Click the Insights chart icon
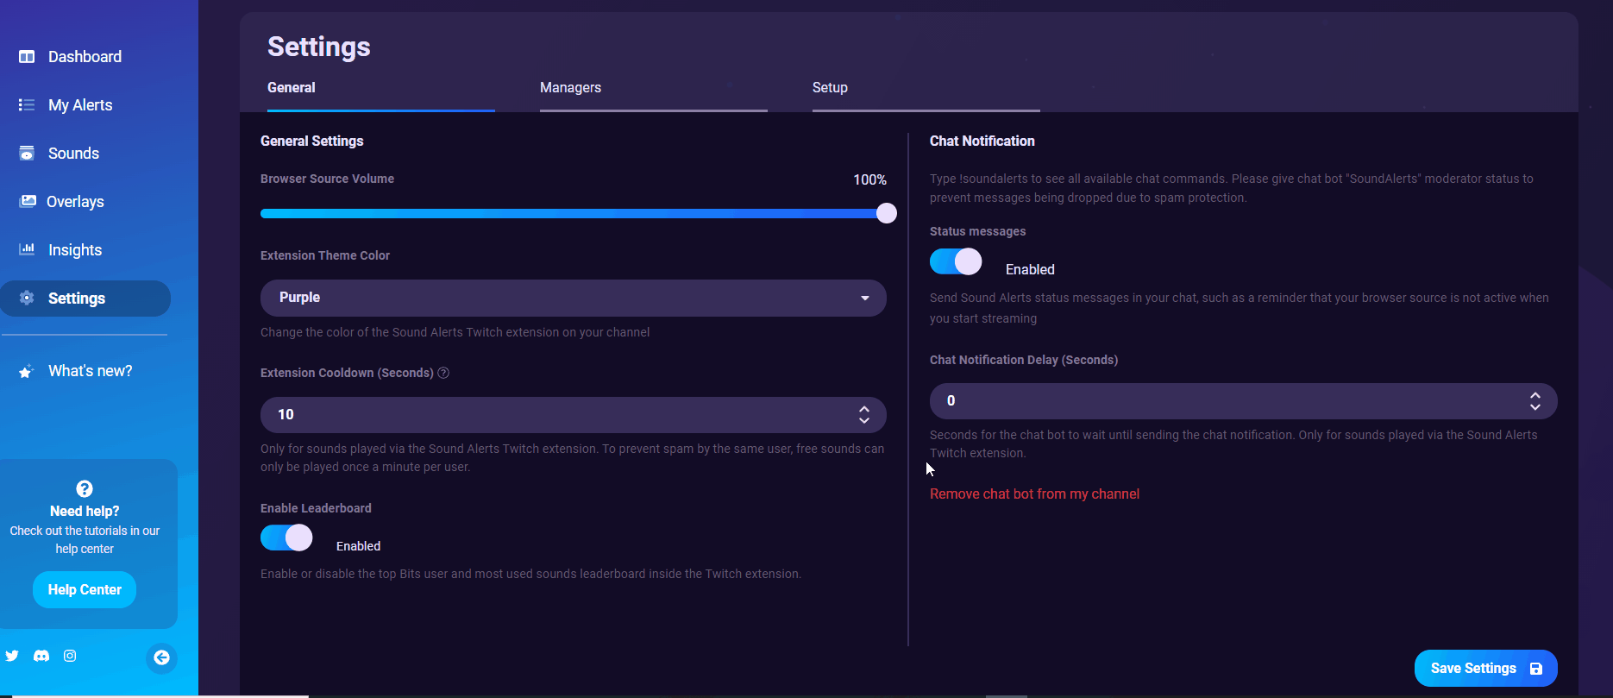The image size is (1613, 698). pyautogui.click(x=27, y=249)
